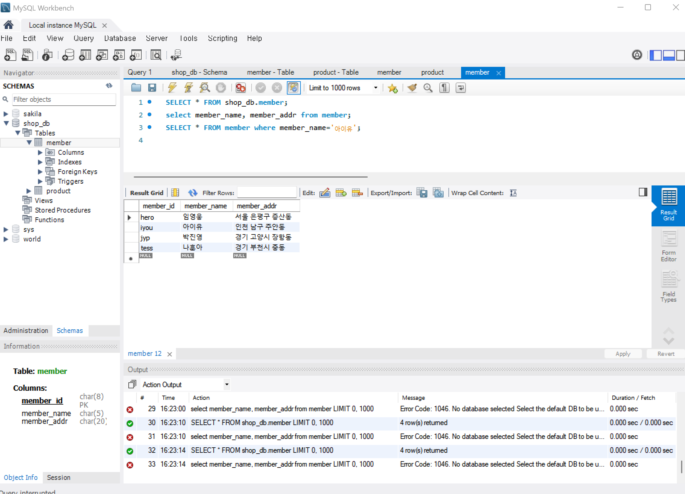The width and height of the screenshot is (685, 494).
Task: Execute the query with the lightning bolt icon
Action: click(x=172, y=88)
